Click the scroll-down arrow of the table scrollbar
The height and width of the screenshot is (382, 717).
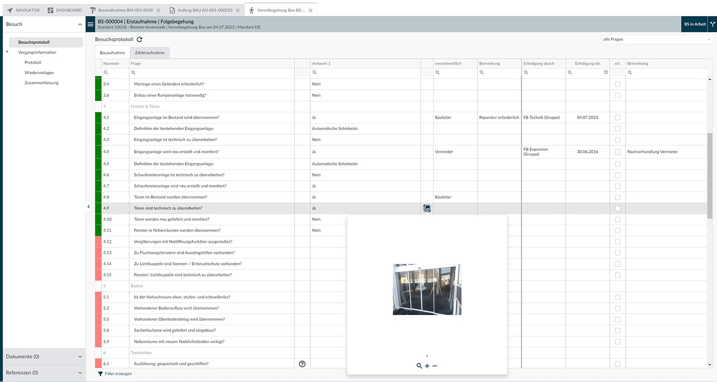[710, 365]
